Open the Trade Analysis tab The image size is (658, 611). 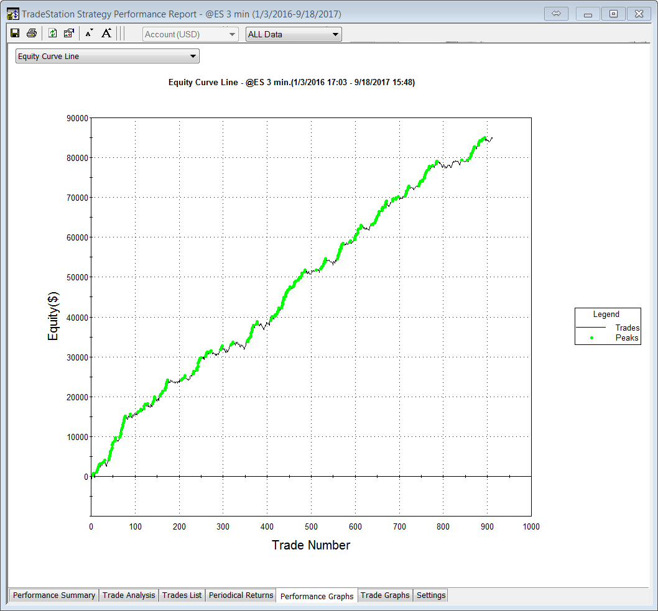[129, 595]
